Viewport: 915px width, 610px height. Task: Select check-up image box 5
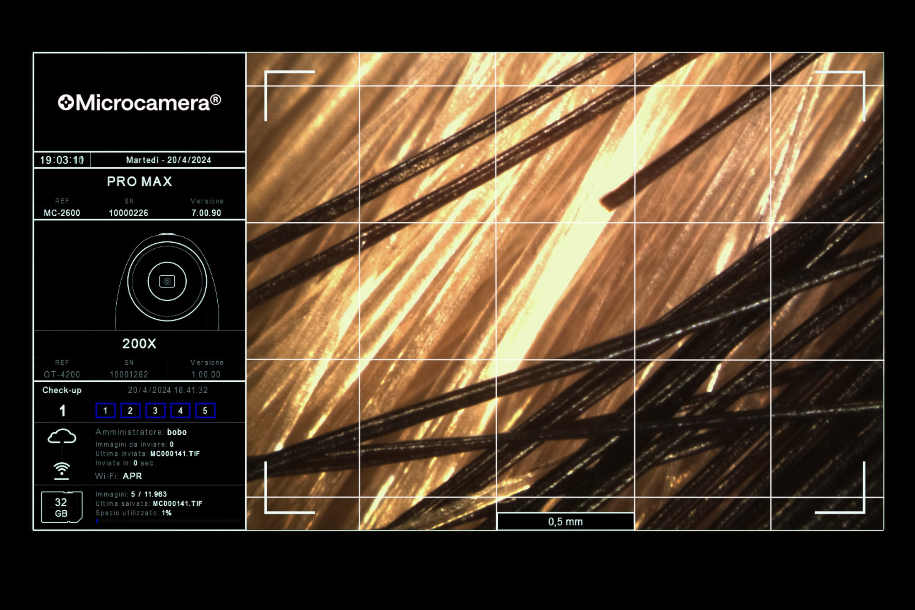205,411
